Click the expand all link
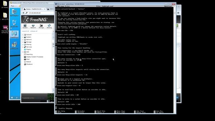 click(26, 31)
